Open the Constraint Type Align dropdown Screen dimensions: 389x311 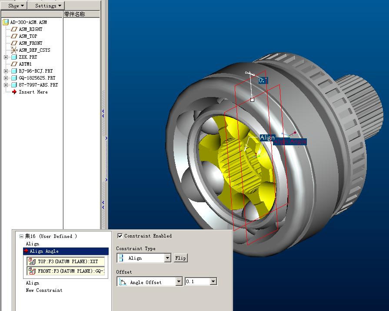click(167, 258)
